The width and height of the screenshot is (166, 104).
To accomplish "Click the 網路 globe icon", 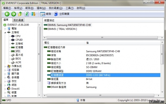I will coord(9,85).
